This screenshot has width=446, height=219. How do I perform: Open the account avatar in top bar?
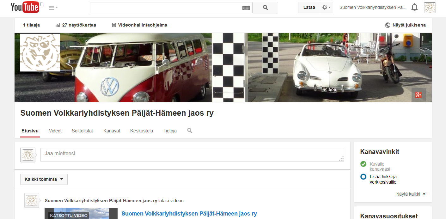pyautogui.click(x=430, y=8)
